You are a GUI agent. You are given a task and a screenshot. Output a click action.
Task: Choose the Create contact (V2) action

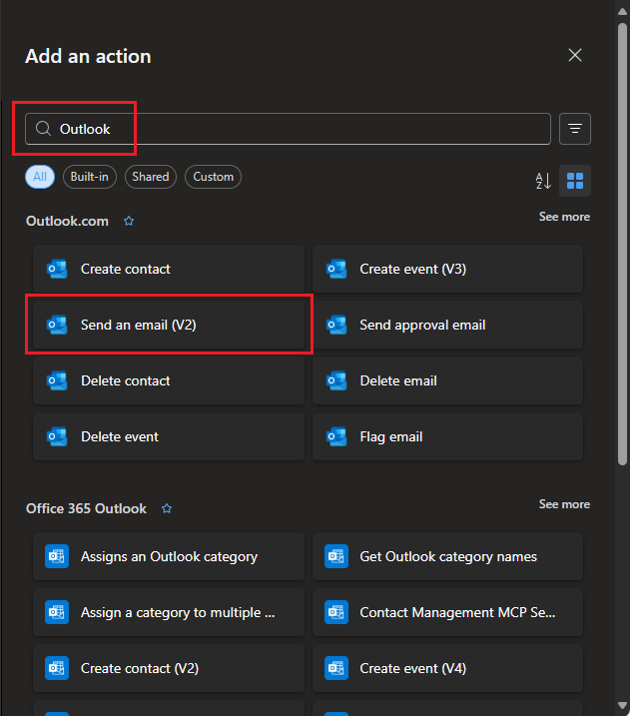point(169,668)
